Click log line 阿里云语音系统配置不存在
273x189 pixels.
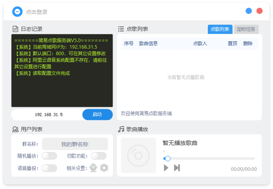[x=61, y=63]
